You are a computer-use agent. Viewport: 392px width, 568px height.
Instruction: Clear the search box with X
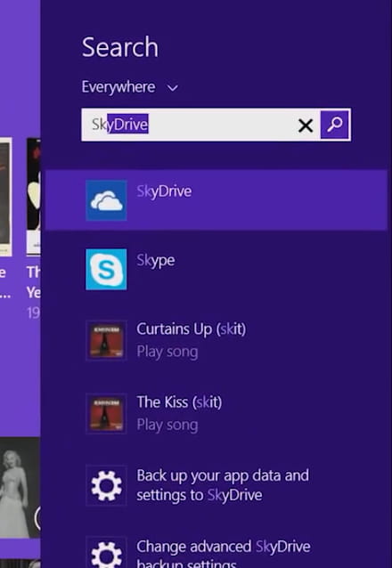point(306,126)
